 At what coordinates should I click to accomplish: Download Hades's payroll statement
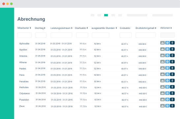[163, 68]
